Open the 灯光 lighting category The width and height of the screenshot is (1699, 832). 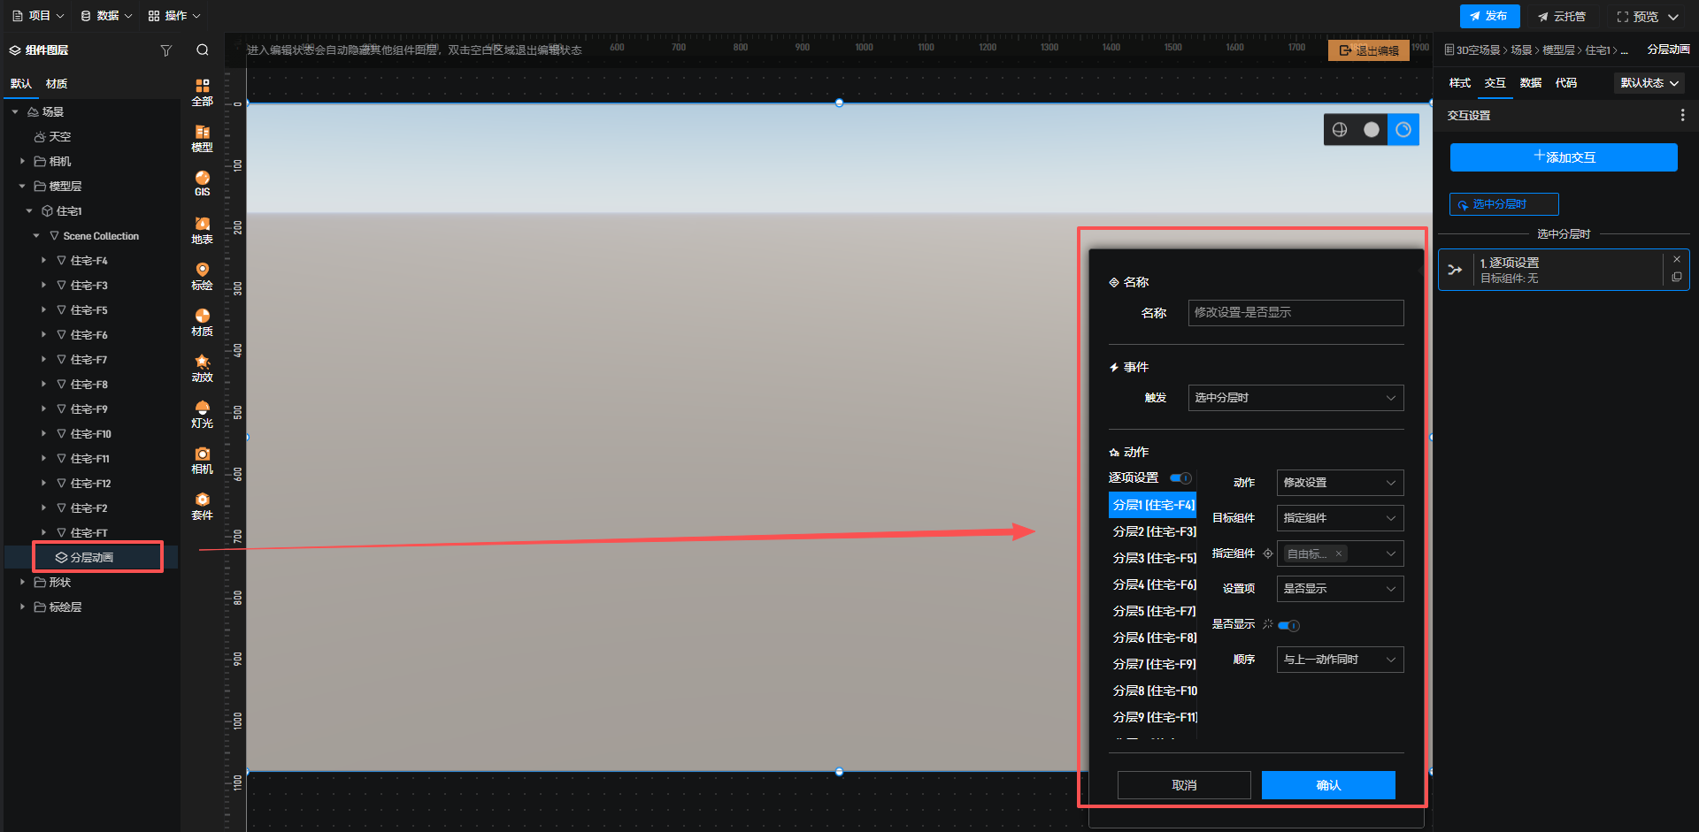[x=202, y=414]
